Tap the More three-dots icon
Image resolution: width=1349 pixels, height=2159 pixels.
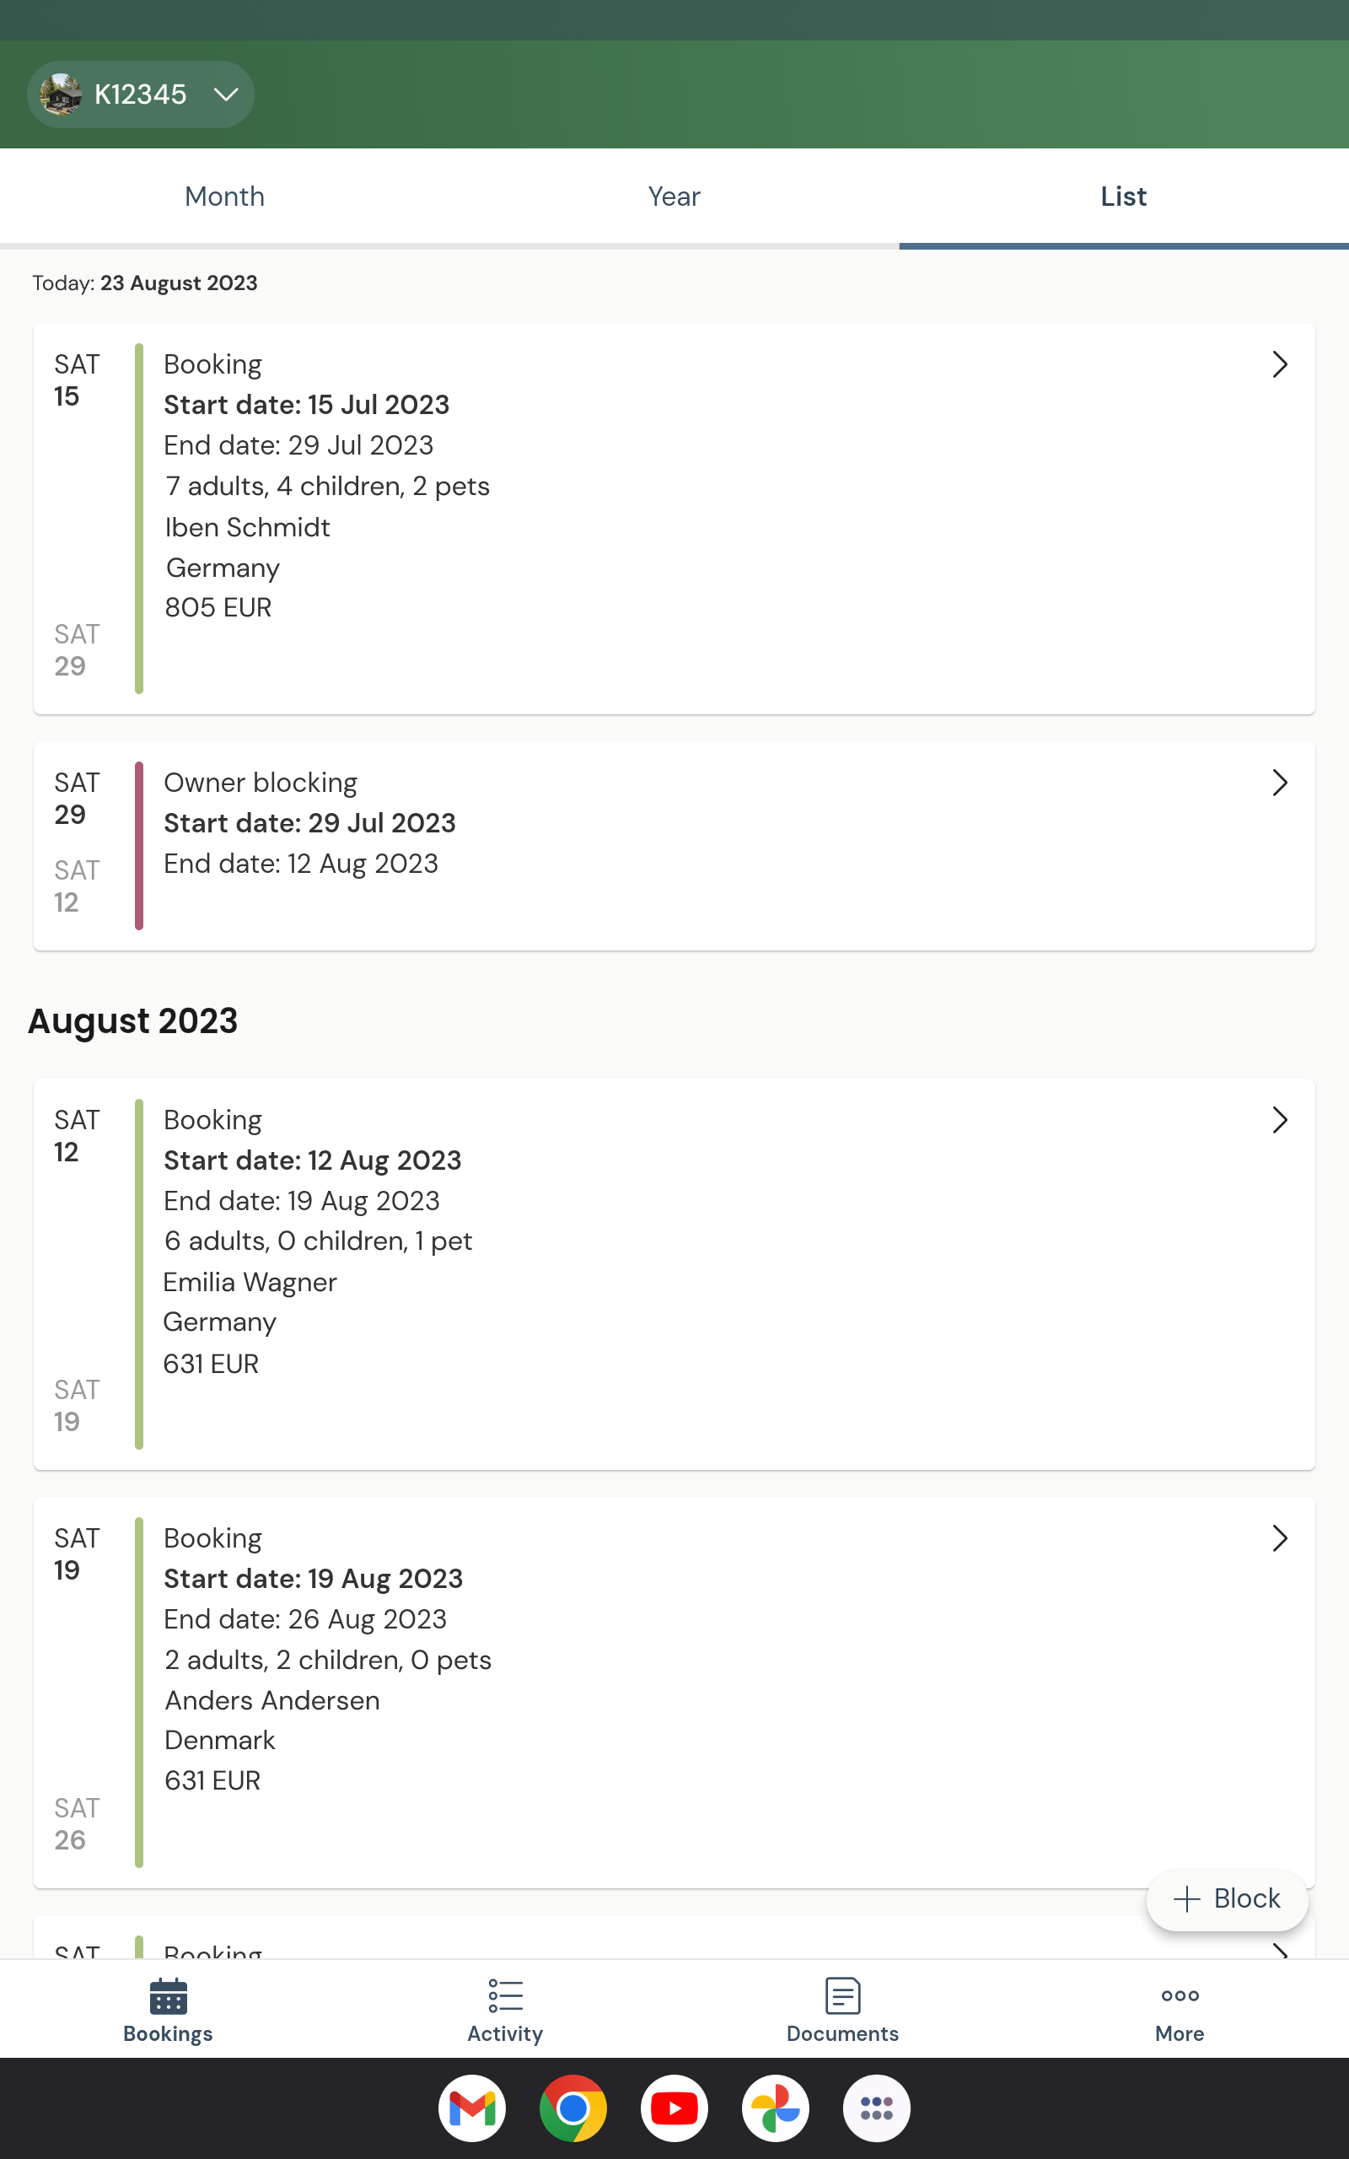point(1179,1995)
